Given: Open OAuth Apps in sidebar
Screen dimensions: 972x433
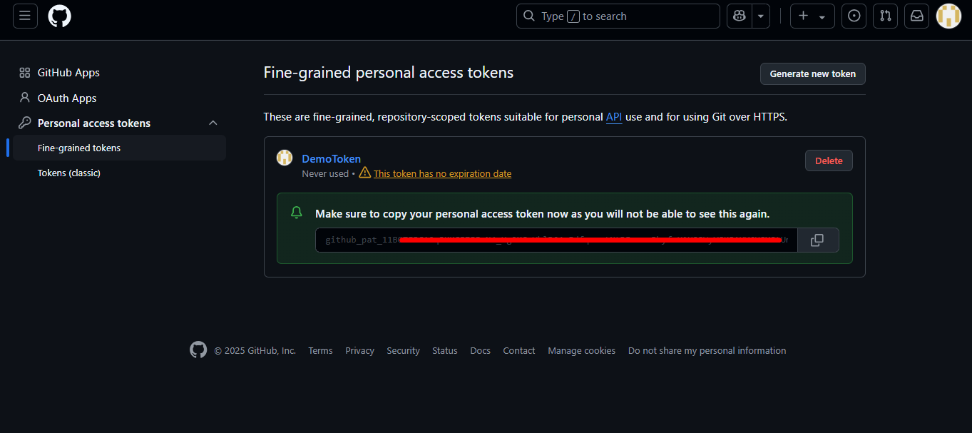Looking at the screenshot, I should [67, 98].
